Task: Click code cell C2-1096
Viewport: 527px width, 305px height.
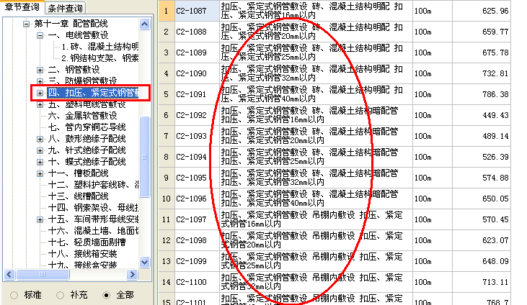Action: pos(197,199)
